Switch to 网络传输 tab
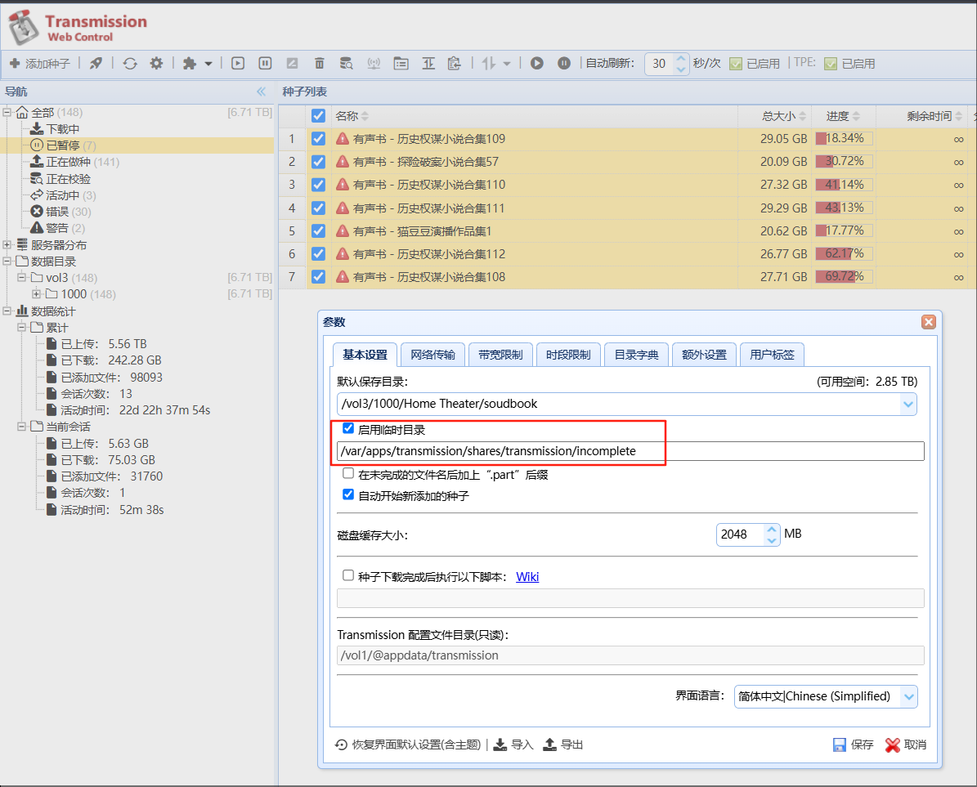977x787 pixels. pos(433,355)
